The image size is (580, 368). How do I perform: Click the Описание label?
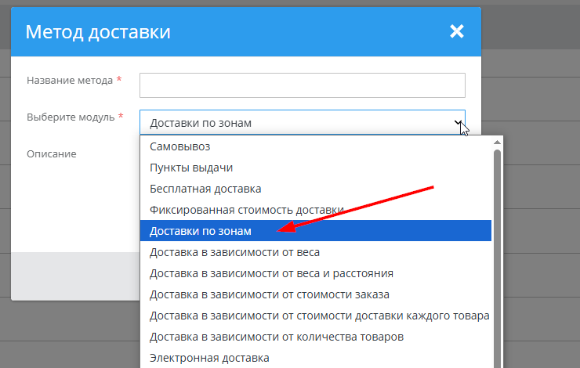point(52,154)
